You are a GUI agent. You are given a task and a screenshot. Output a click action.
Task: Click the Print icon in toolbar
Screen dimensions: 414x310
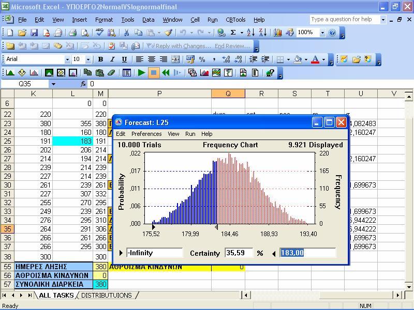point(72,33)
